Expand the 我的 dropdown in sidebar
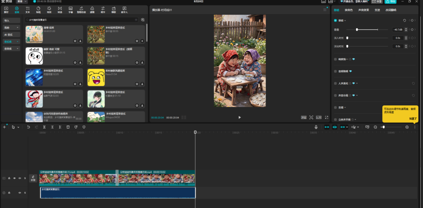This screenshot has height=208, width=423. coord(12,27)
